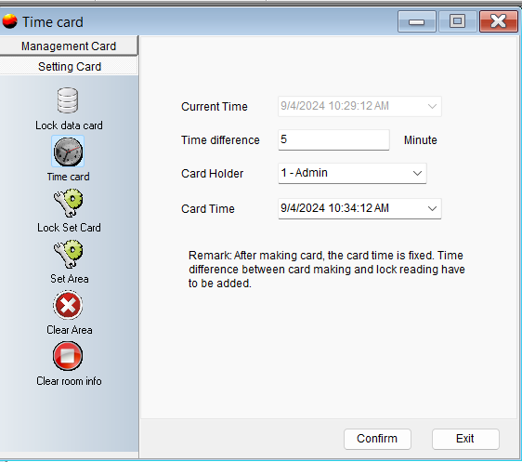Select the Clear Area red X icon

(68, 305)
